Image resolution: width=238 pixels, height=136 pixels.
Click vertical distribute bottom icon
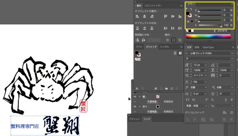click(152, 28)
